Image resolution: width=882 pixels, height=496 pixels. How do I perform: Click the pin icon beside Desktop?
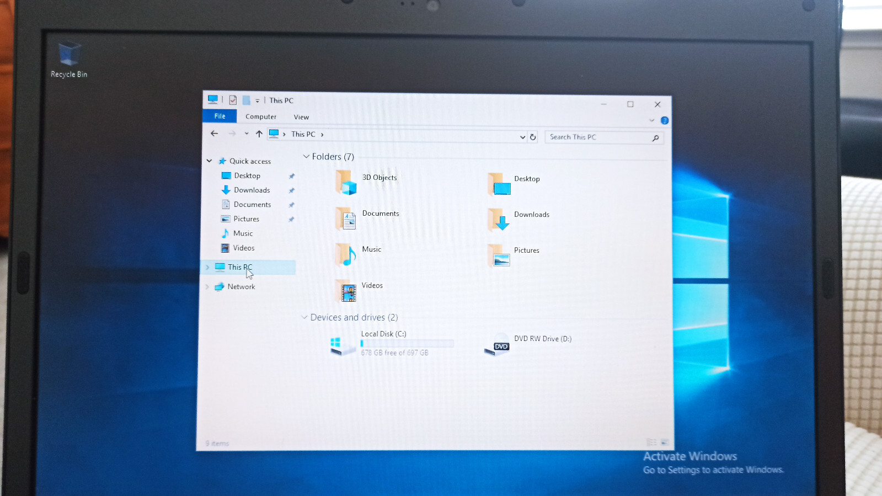[292, 176]
